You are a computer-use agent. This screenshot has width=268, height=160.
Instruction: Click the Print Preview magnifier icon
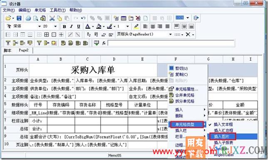point(35,18)
